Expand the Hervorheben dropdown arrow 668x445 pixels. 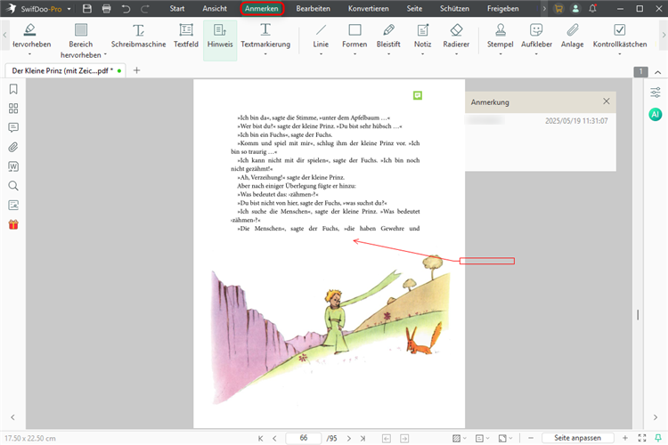(29, 54)
